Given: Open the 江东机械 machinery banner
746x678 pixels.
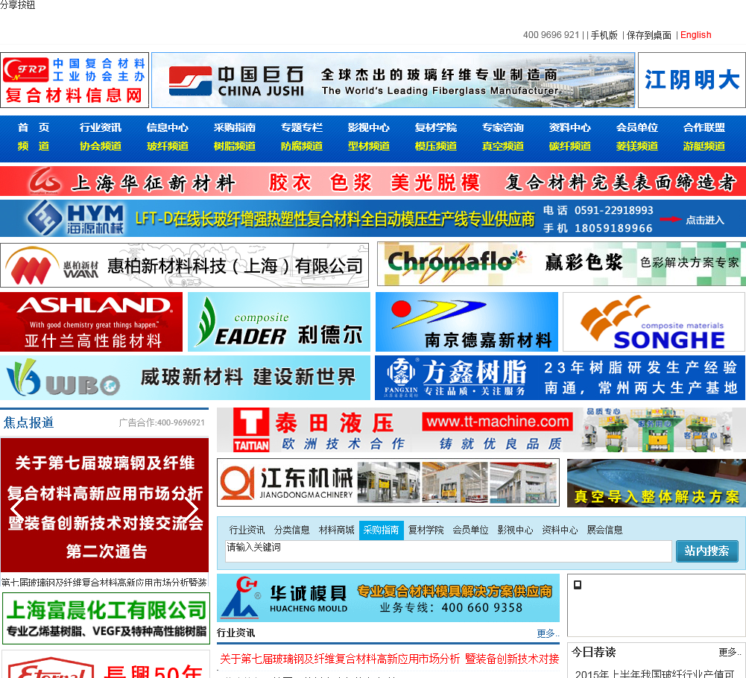Looking at the screenshot, I should [388, 483].
